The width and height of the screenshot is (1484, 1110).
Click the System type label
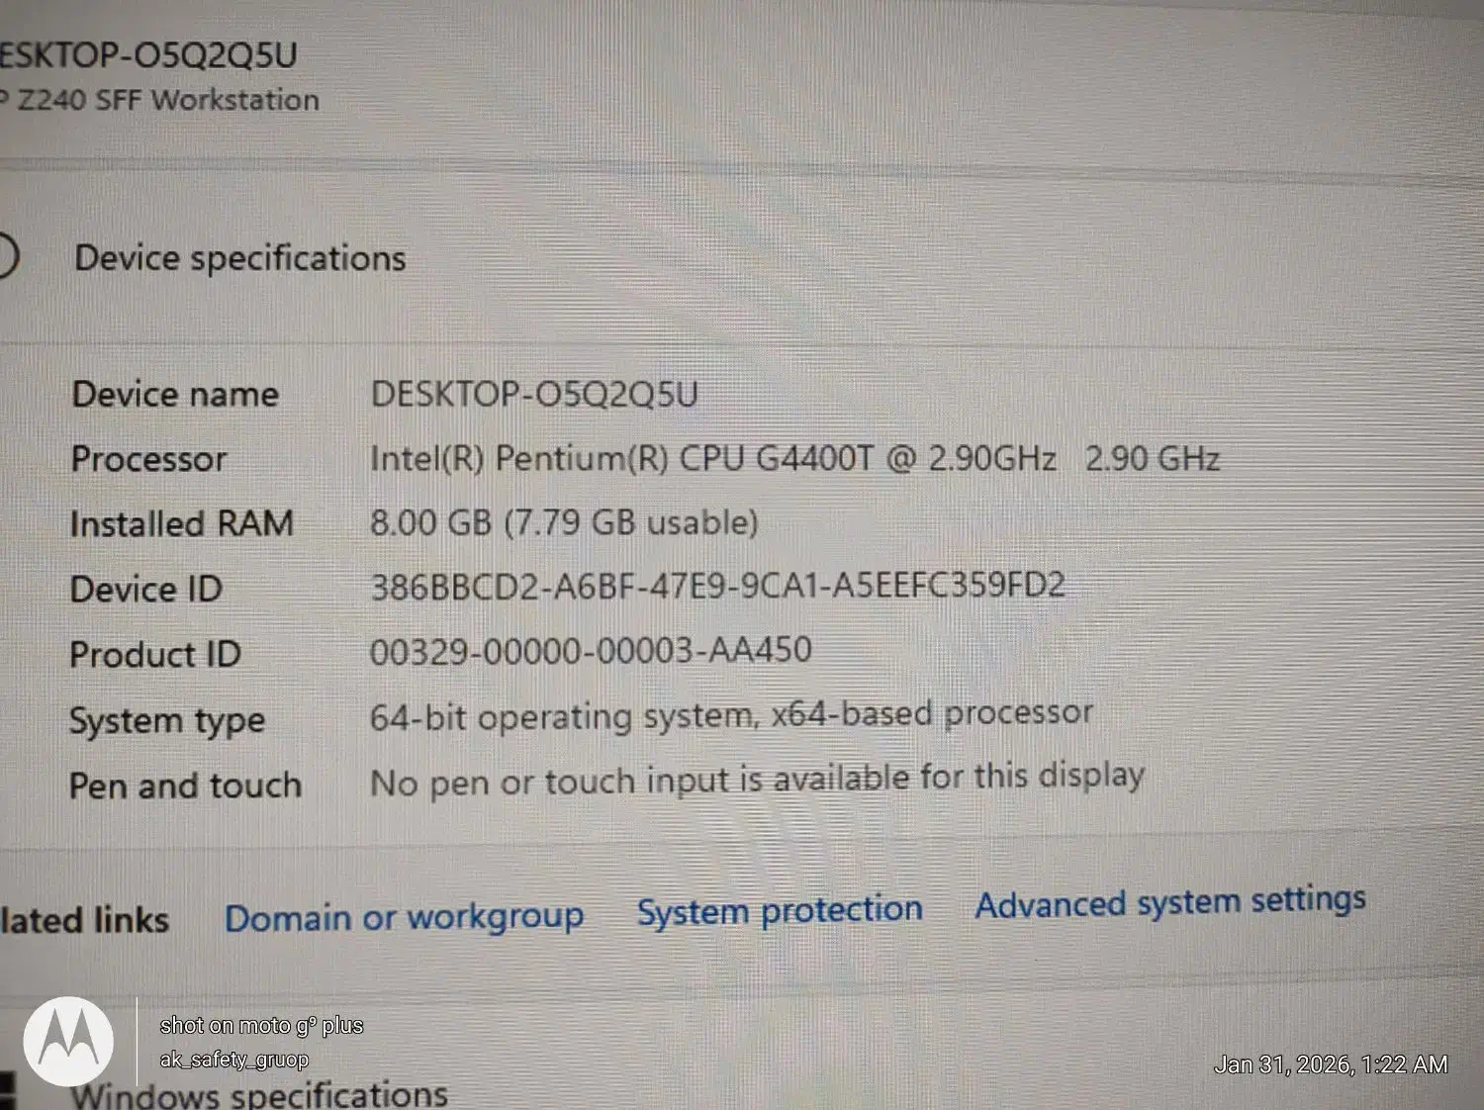[x=167, y=721]
